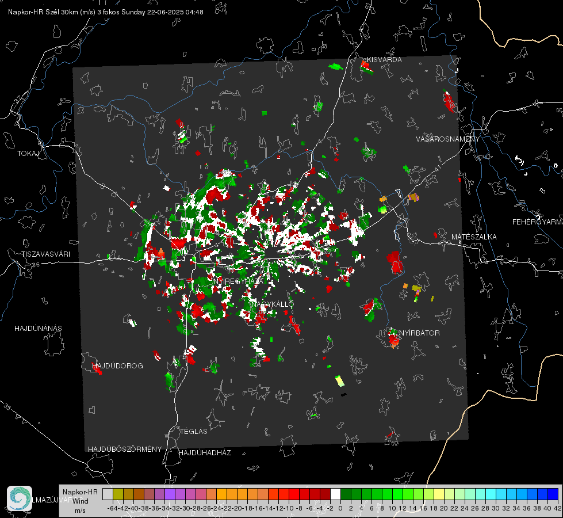Select the FEHÉRGYARMAT label at map edge
The height and width of the screenshot is (518, 563).
pyautogui.click(x=538, y=222)
